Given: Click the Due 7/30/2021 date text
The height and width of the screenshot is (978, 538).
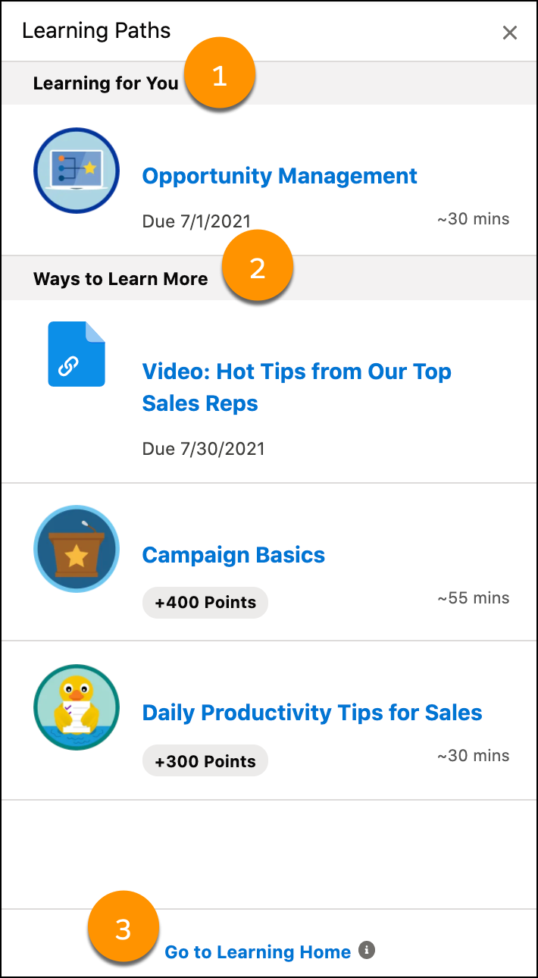Looking at the screenshot, I should point(204,449).
